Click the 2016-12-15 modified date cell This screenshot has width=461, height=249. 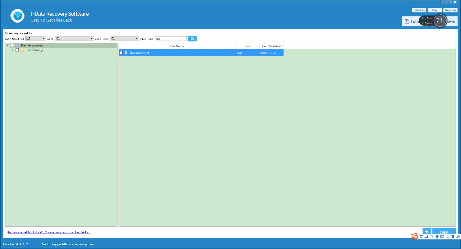[x=271, y=53]
